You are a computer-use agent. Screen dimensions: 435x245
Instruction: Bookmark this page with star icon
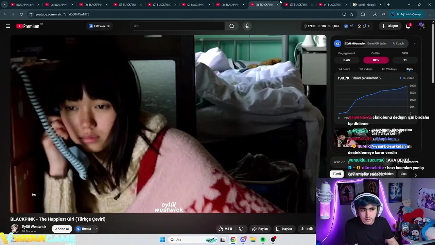[x=352, y=14]
